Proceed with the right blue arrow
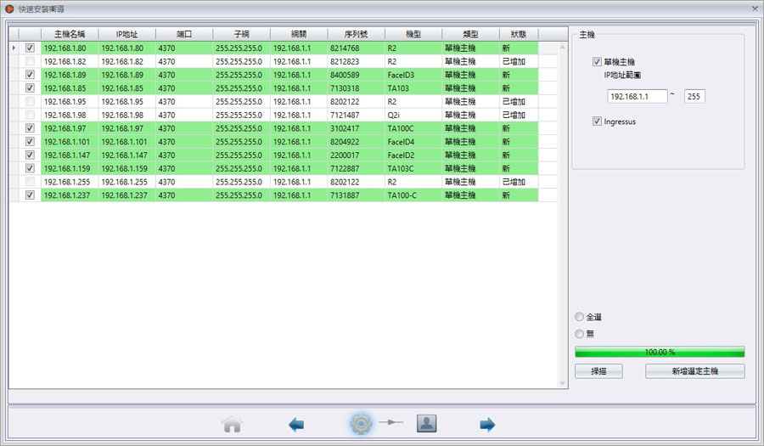This screenshot has width=764, height=446. [487, 424]
